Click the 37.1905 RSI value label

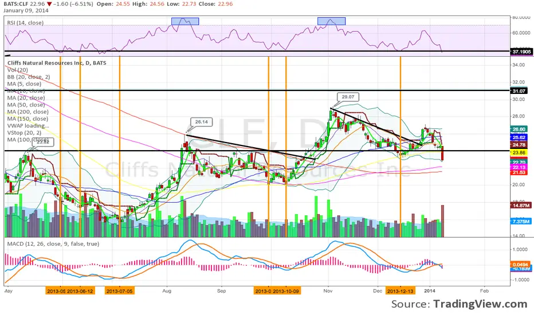point(521,52)
